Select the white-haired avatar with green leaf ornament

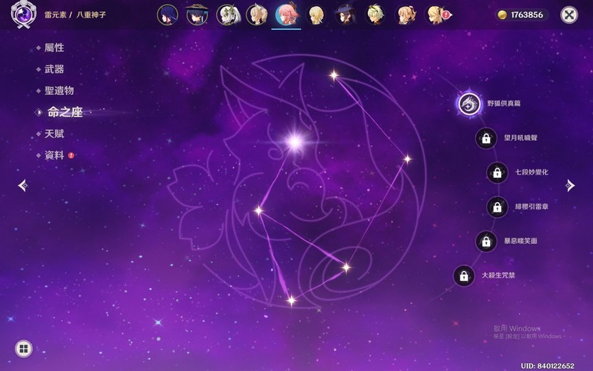(x=227, y=14)
